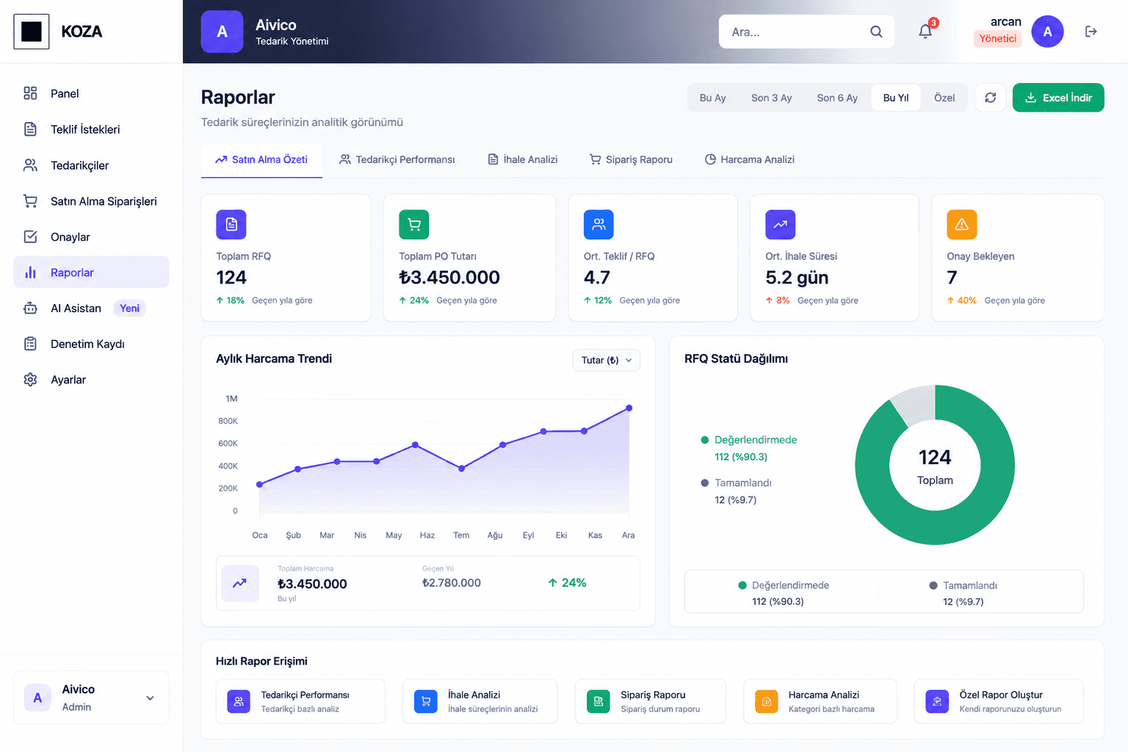Click the Ayarlar gear icon

(x=30, y=380)
